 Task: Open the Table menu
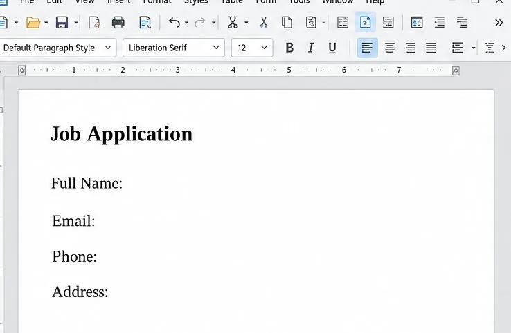(x=232, y=1)
